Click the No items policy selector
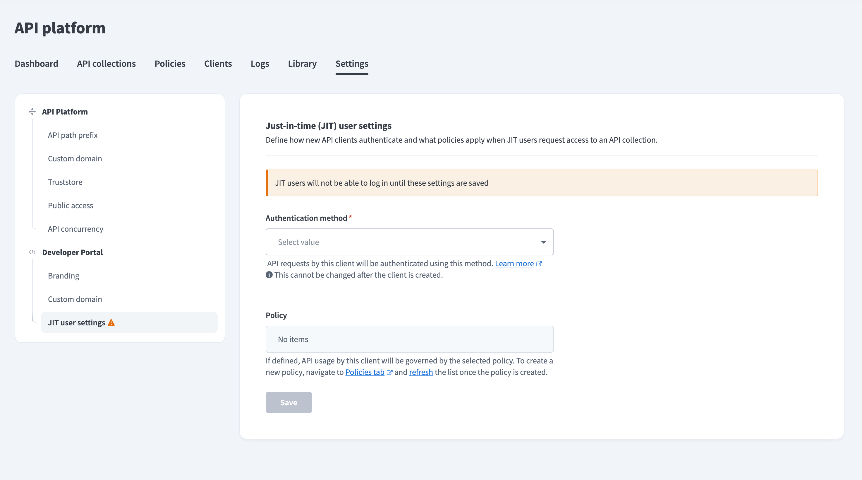The height and width of the screenshot is (480, 862). pos(409,339)
